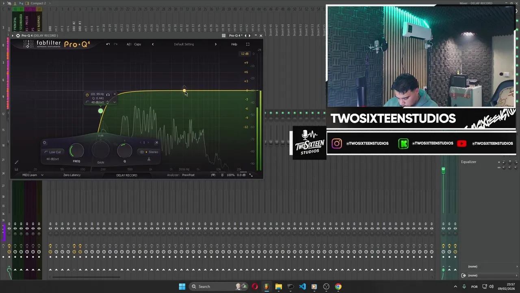Toggle Pro-Q 4 full screen mode
Image resolution: width=520 pixels, height=293 pixels.
coord(247,44)
